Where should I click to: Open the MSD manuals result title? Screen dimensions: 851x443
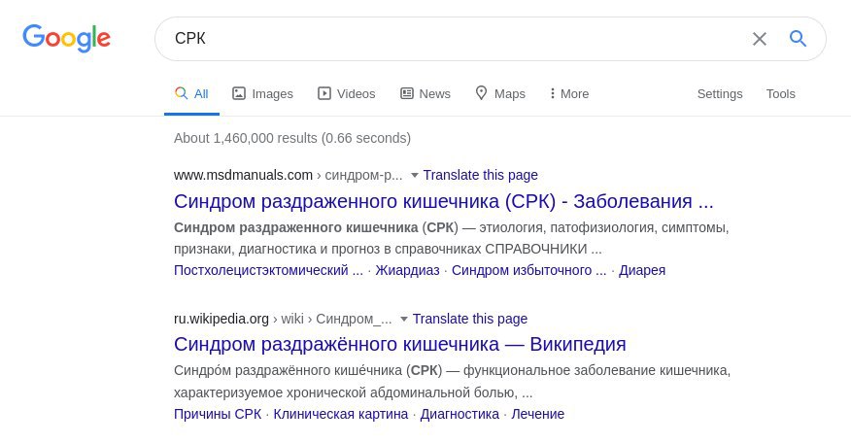(443, 201)
